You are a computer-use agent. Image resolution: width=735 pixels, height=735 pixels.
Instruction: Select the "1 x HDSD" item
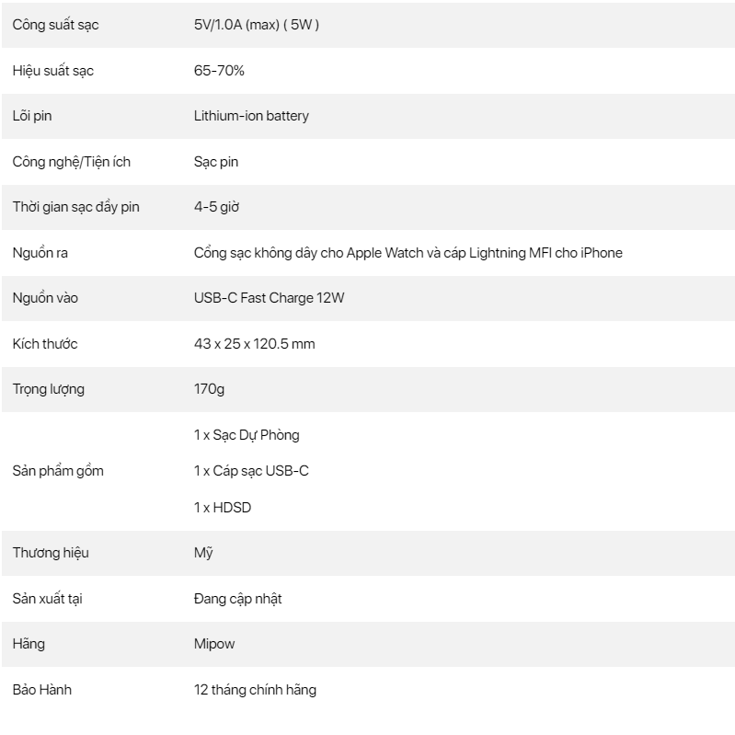223,508
